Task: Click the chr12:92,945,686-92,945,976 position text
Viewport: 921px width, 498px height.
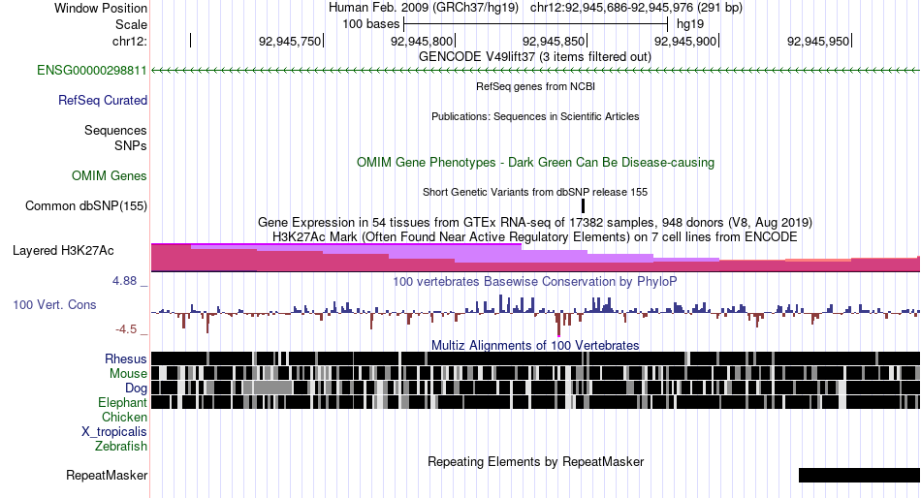Action: pos(636,8)
